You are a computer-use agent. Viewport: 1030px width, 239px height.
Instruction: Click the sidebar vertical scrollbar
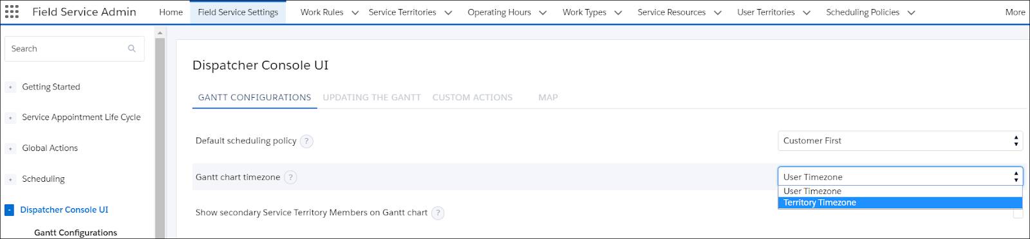click(x=160, y=138)
